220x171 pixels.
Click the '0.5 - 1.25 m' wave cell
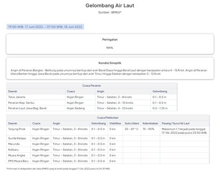(160, 108)
